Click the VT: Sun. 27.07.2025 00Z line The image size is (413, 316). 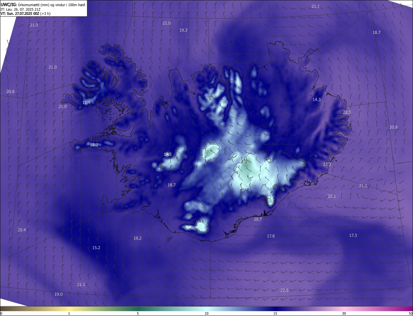(x=25, y=14)
